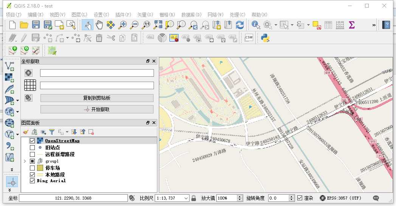Click the 坐标 coordinate input field
This screenshot has width=396, height=206.
[x=73, y=198]
